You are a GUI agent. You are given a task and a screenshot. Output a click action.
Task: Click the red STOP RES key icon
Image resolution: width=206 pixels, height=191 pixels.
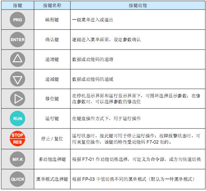click(18, 138)
